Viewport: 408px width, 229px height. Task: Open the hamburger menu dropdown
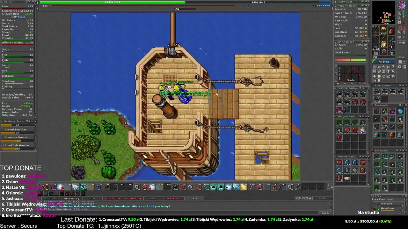pyautogui.click(x=402, y=61)
